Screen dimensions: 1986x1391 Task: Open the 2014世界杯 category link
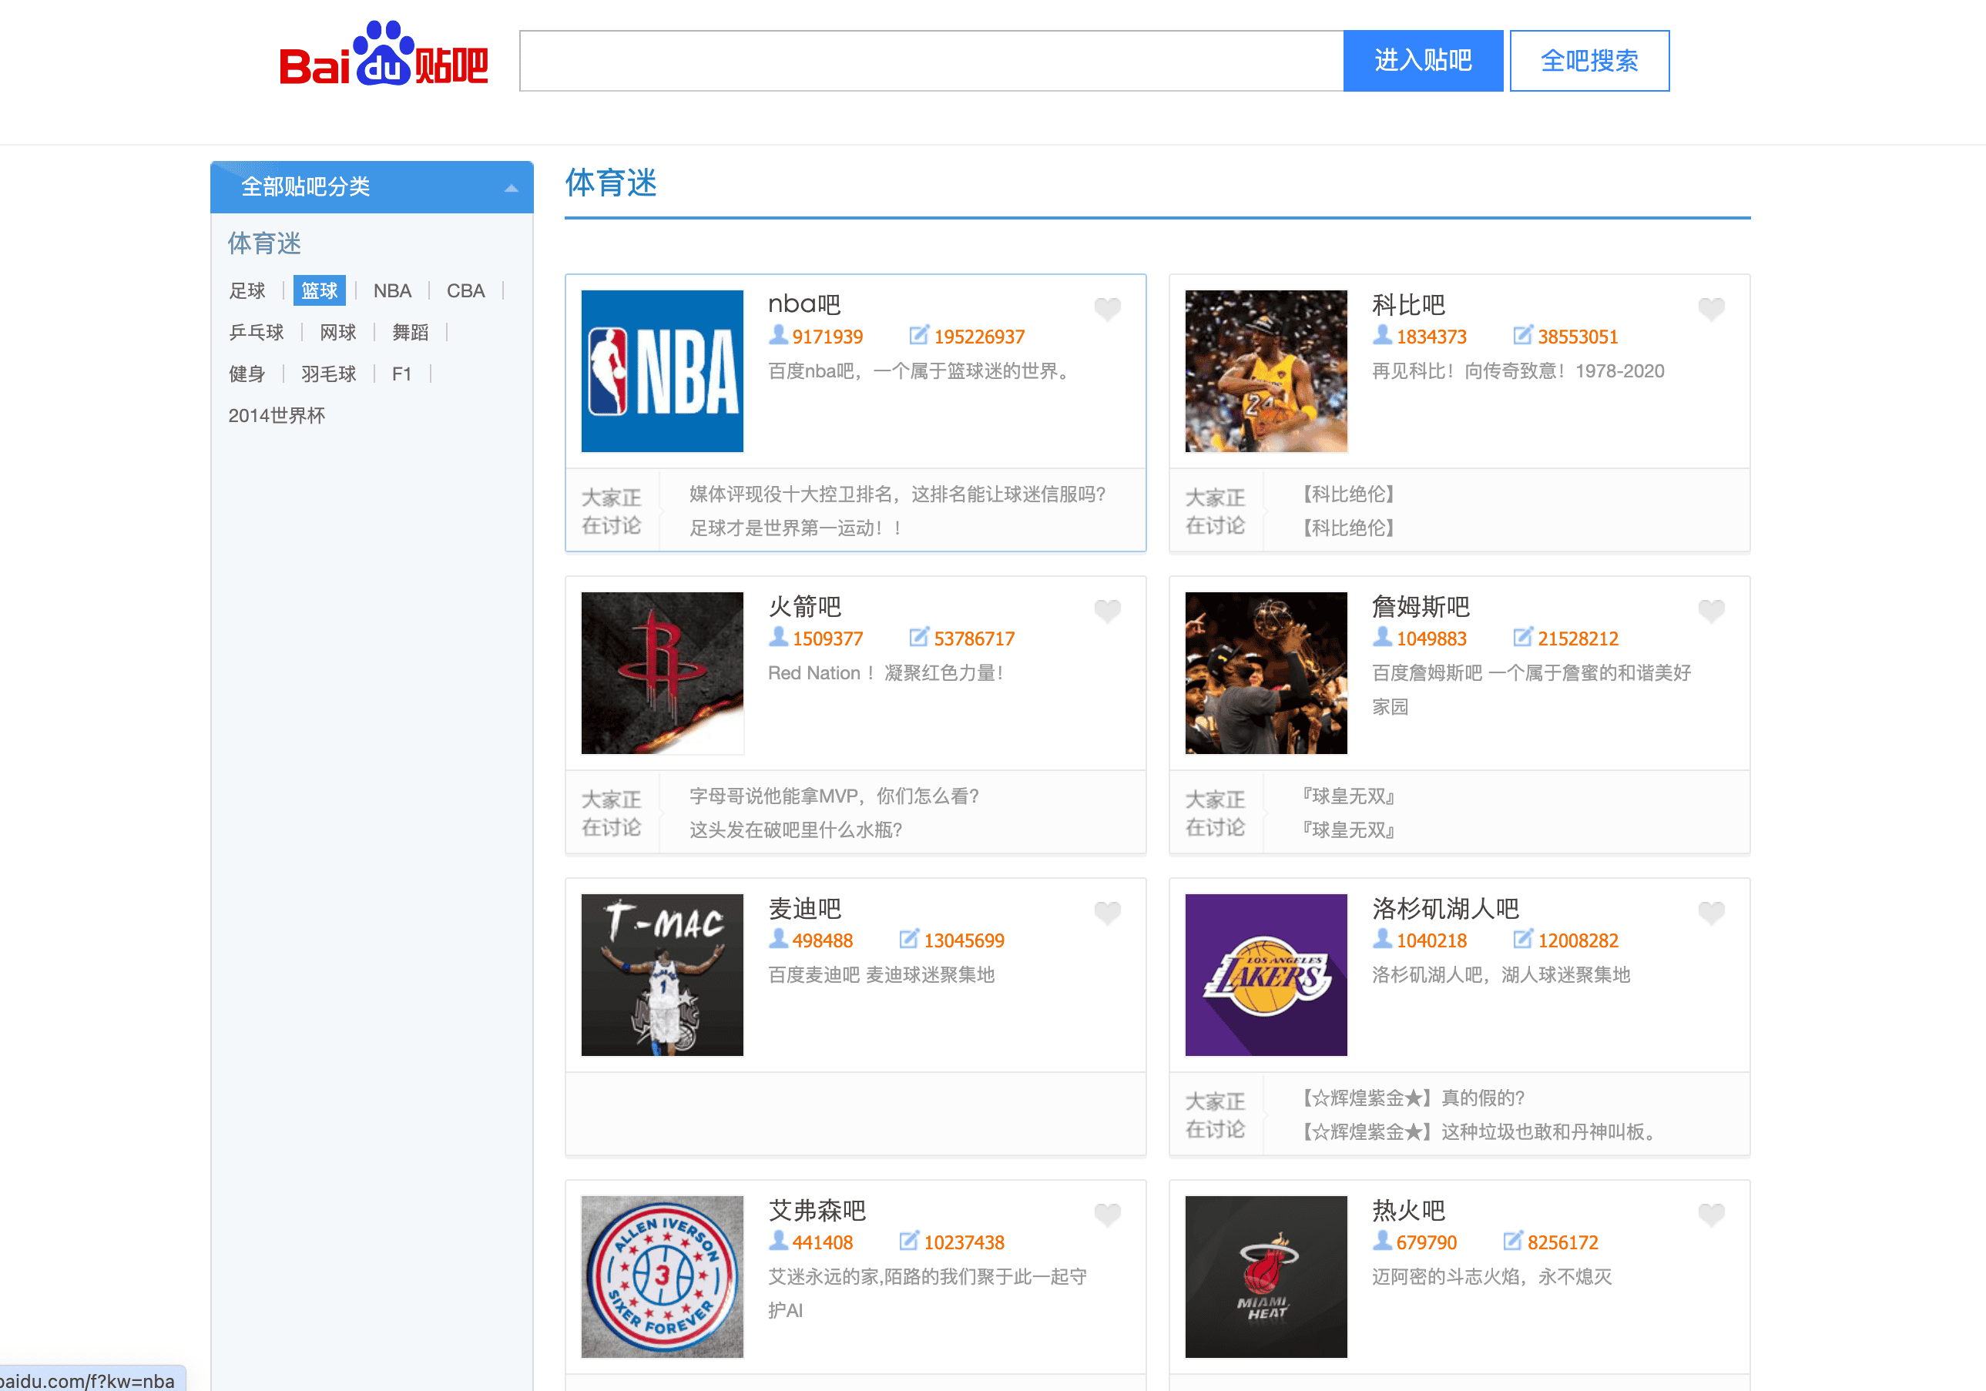[x=277, y=415]
